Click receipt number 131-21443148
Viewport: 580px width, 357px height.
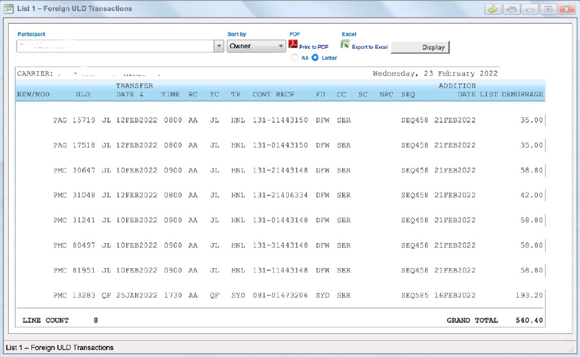click(280, 170)
